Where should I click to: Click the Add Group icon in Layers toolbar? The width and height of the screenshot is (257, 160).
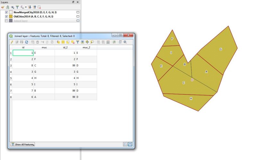coord(7,7)
